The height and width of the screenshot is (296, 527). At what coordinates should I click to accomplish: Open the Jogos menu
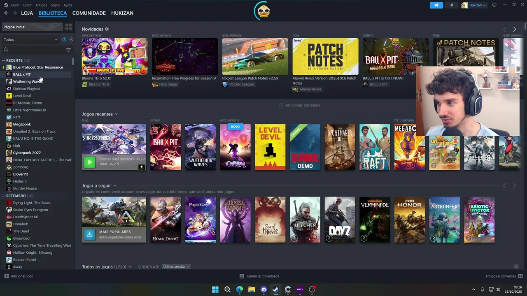click(x=55, y=5)
